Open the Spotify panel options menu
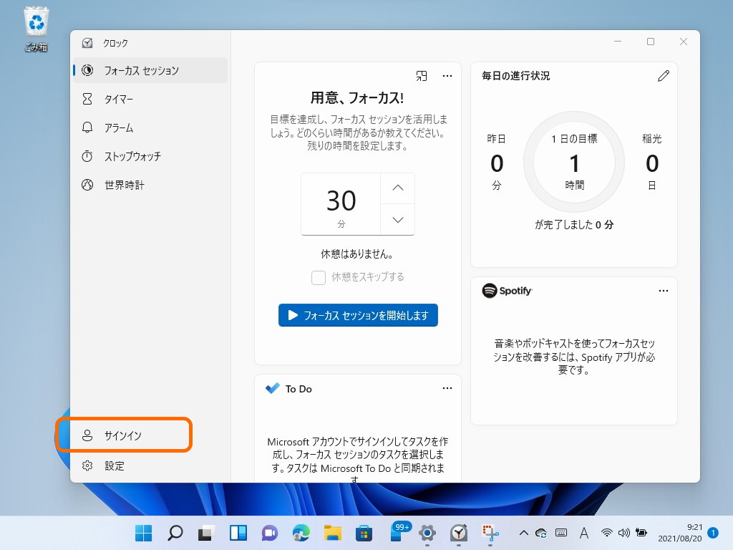Viewport: 733px width, 550px height. pyautogui.click(x=664, y=290)
